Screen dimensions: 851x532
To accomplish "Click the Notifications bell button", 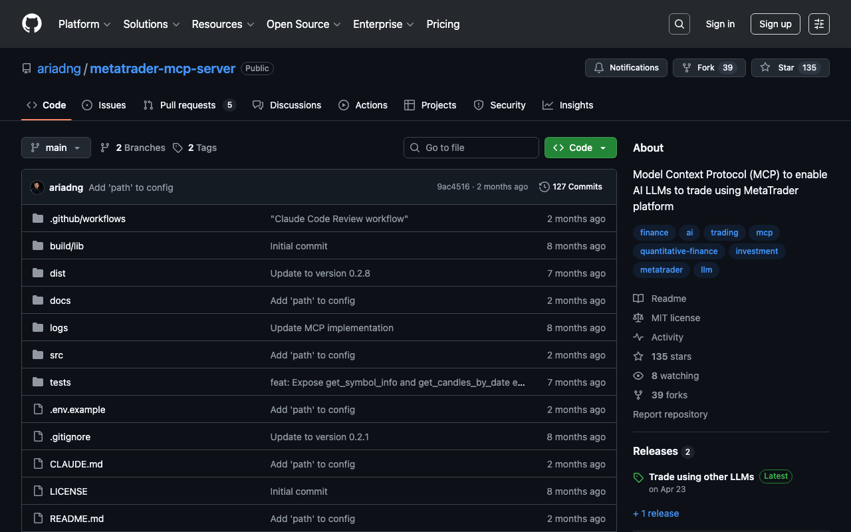I will pos(626,68).
